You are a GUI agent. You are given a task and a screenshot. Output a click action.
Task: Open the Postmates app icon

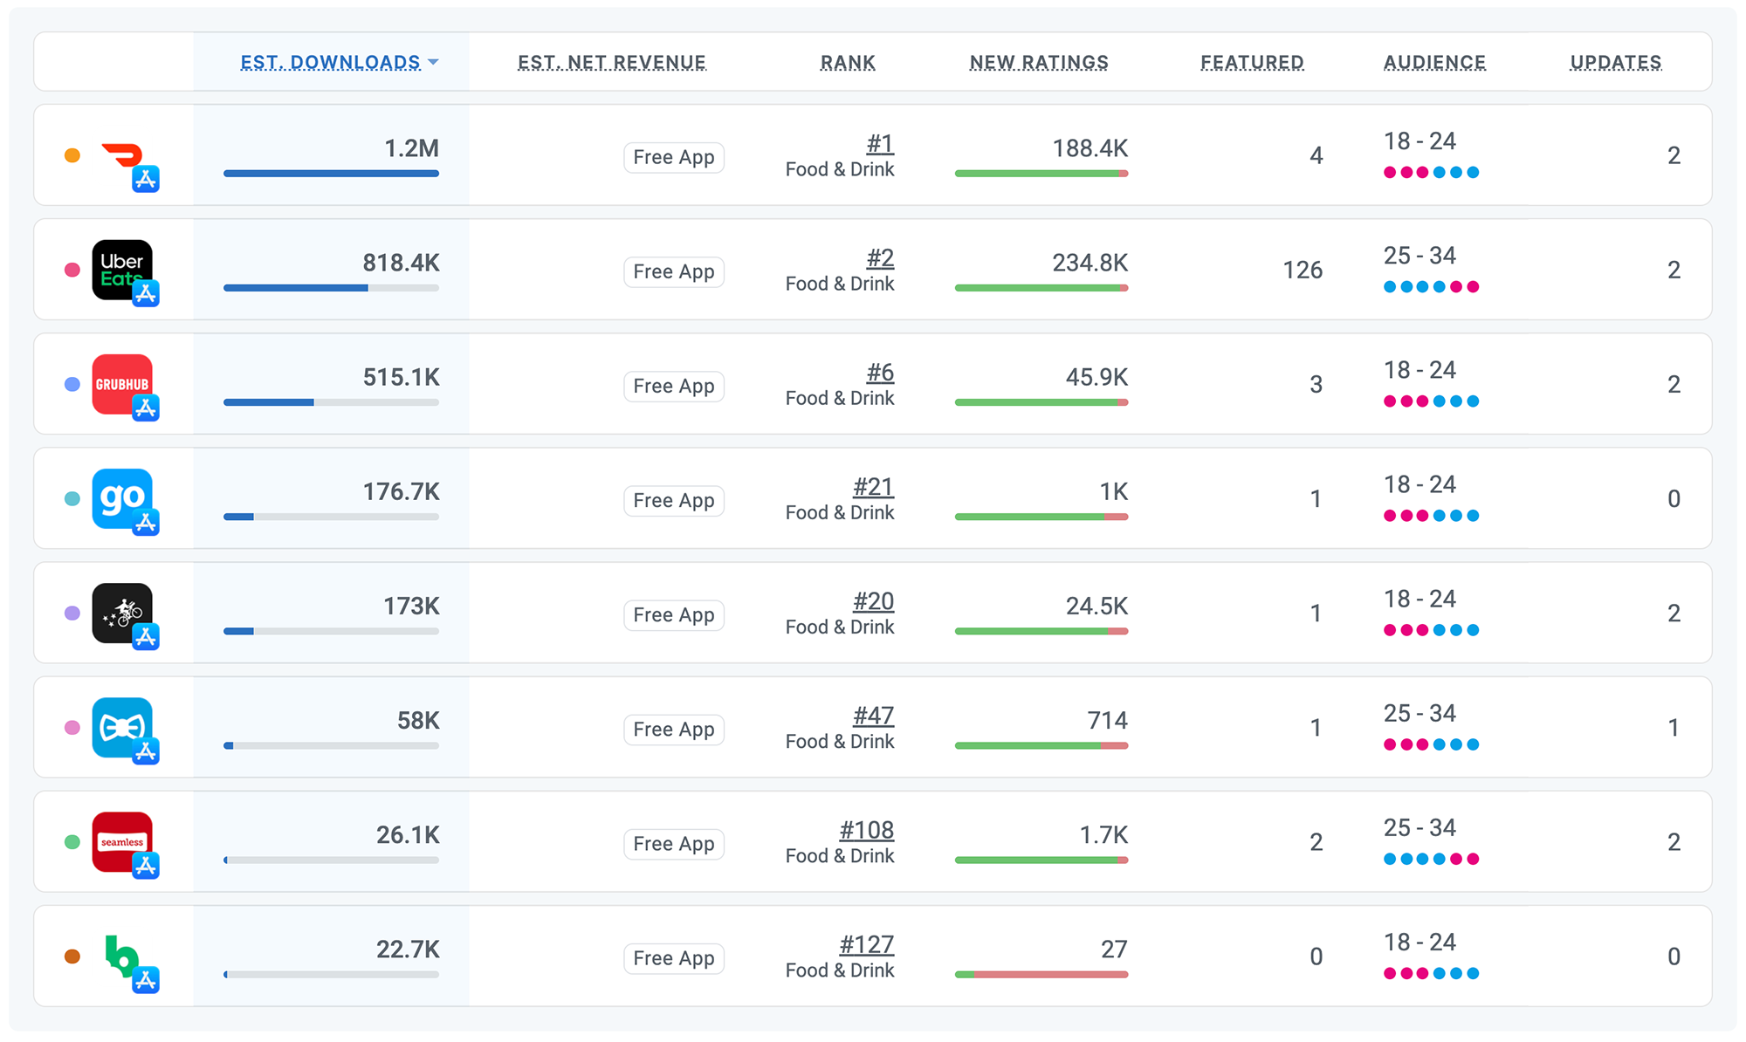coord(122,613)
